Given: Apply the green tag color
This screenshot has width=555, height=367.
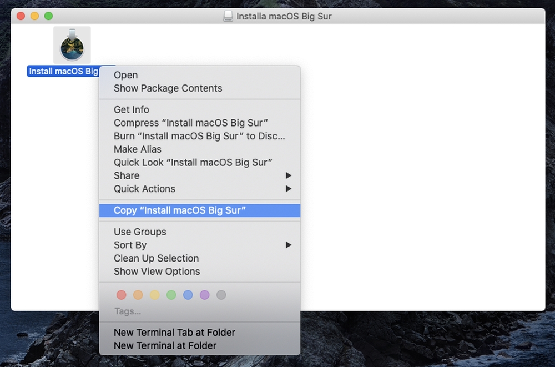Looking at the screenshot, I should coord(171,295).
